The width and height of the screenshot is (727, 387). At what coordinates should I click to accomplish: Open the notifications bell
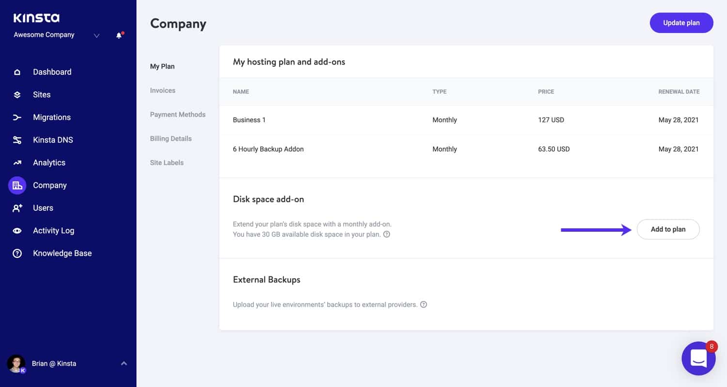click(x=119, y=35)
